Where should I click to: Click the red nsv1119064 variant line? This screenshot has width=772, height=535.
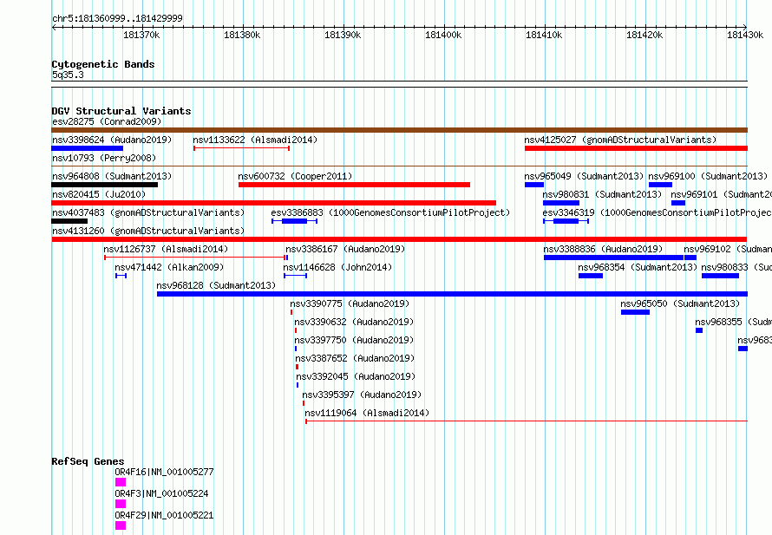click(x=527, y=421)
